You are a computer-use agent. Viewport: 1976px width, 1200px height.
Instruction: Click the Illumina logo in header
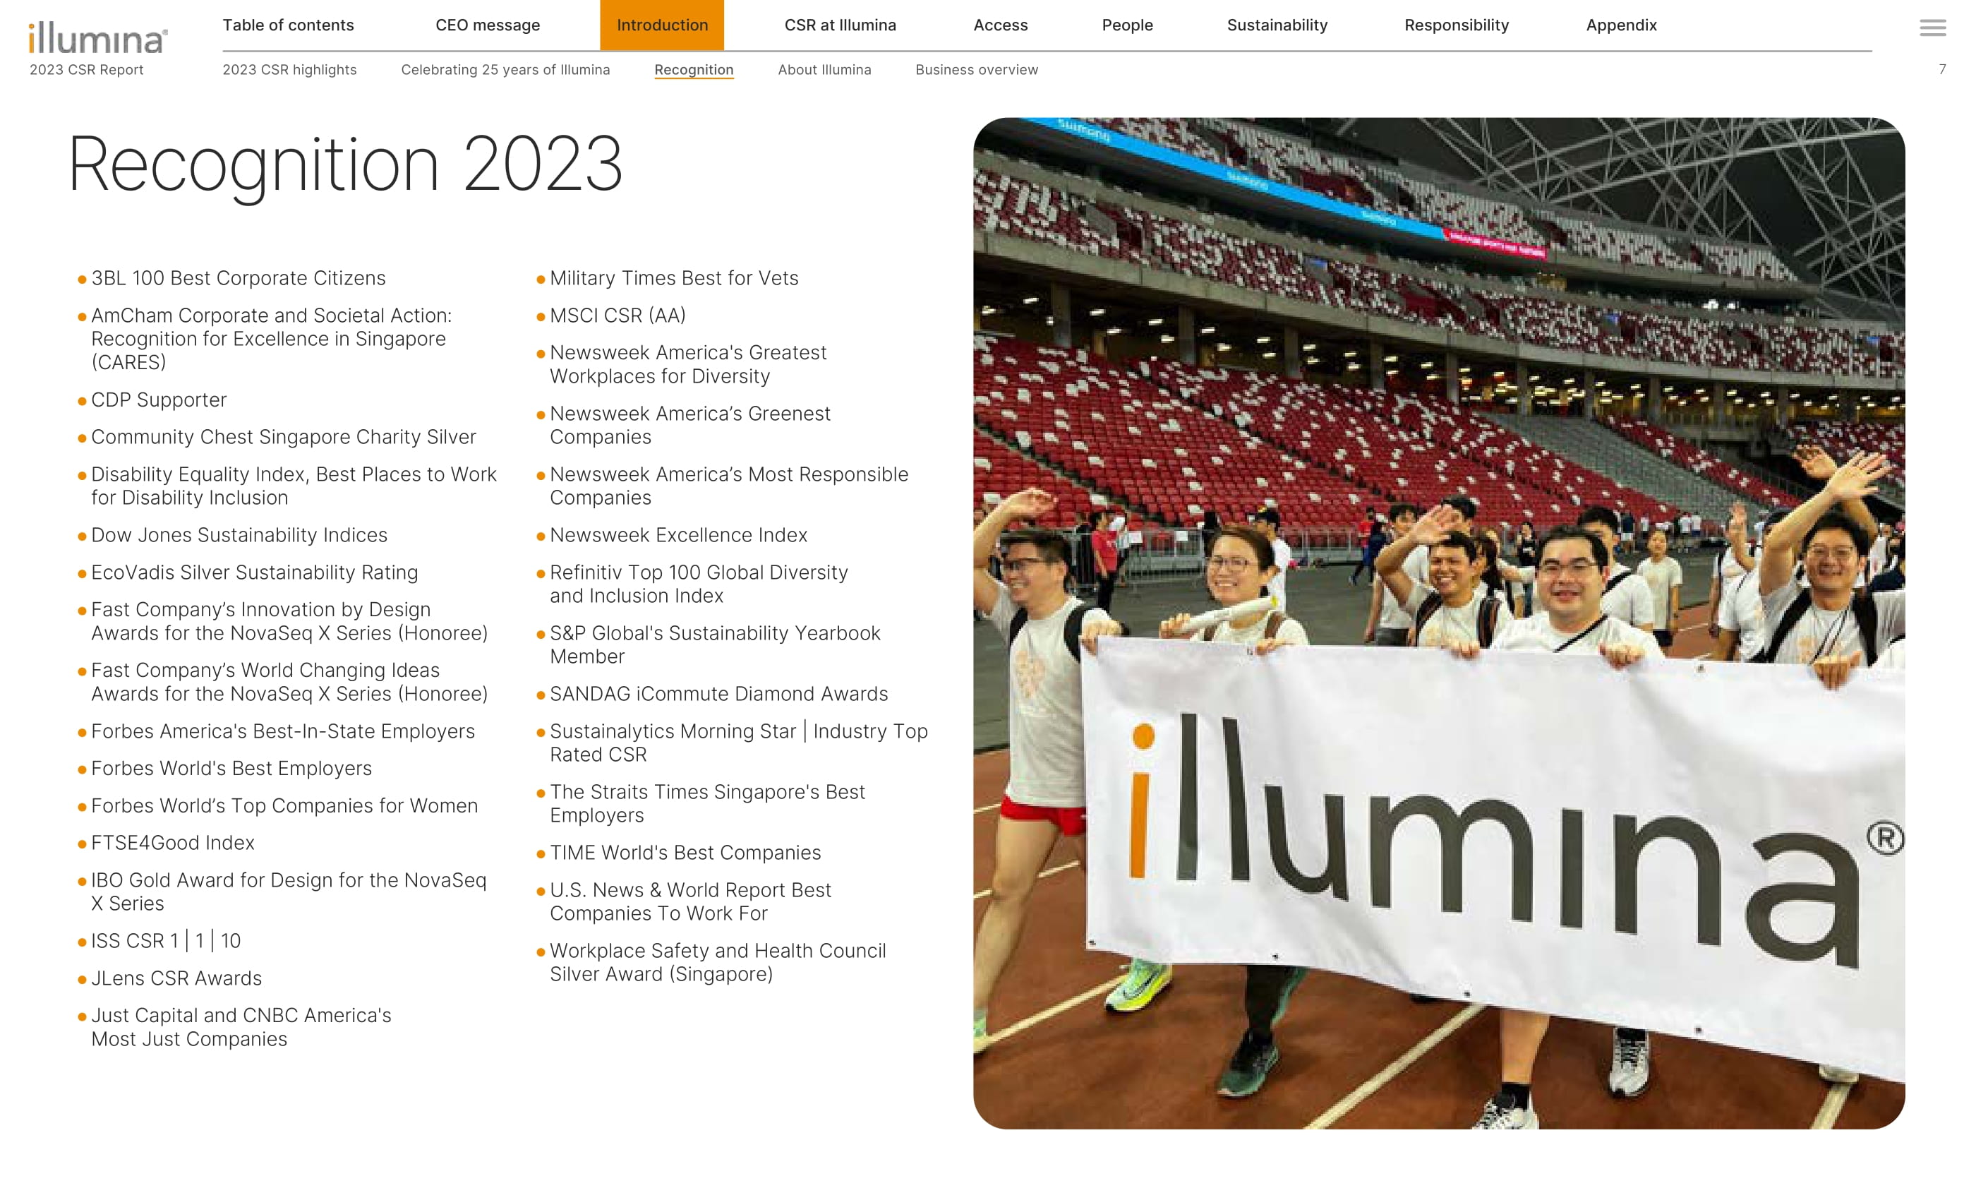pos(98,37)
